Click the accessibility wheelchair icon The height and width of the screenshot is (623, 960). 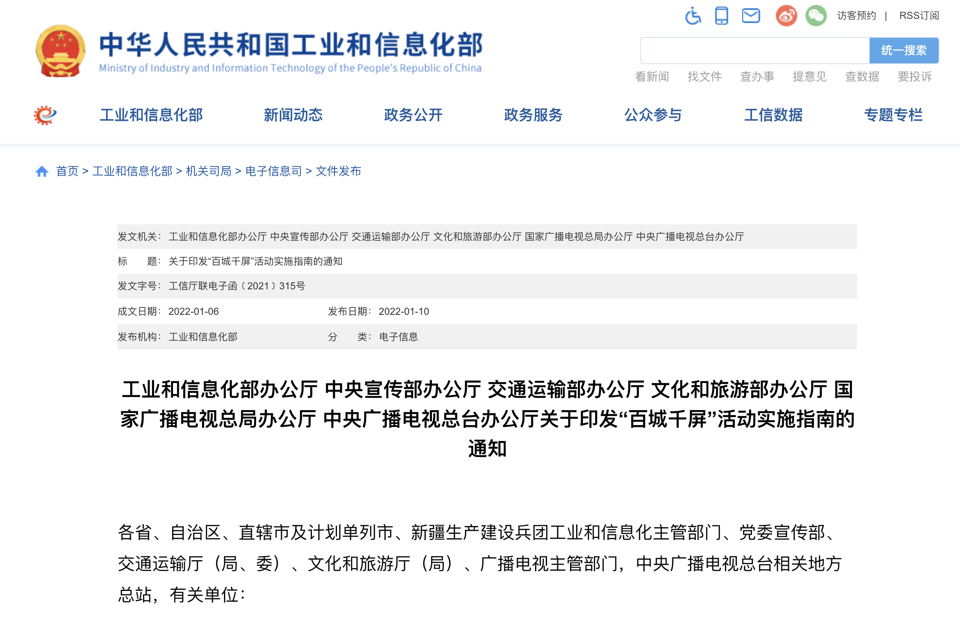693,16
